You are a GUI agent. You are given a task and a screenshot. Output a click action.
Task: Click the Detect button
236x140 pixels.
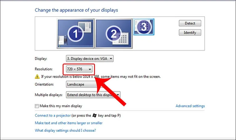[190, 23]
